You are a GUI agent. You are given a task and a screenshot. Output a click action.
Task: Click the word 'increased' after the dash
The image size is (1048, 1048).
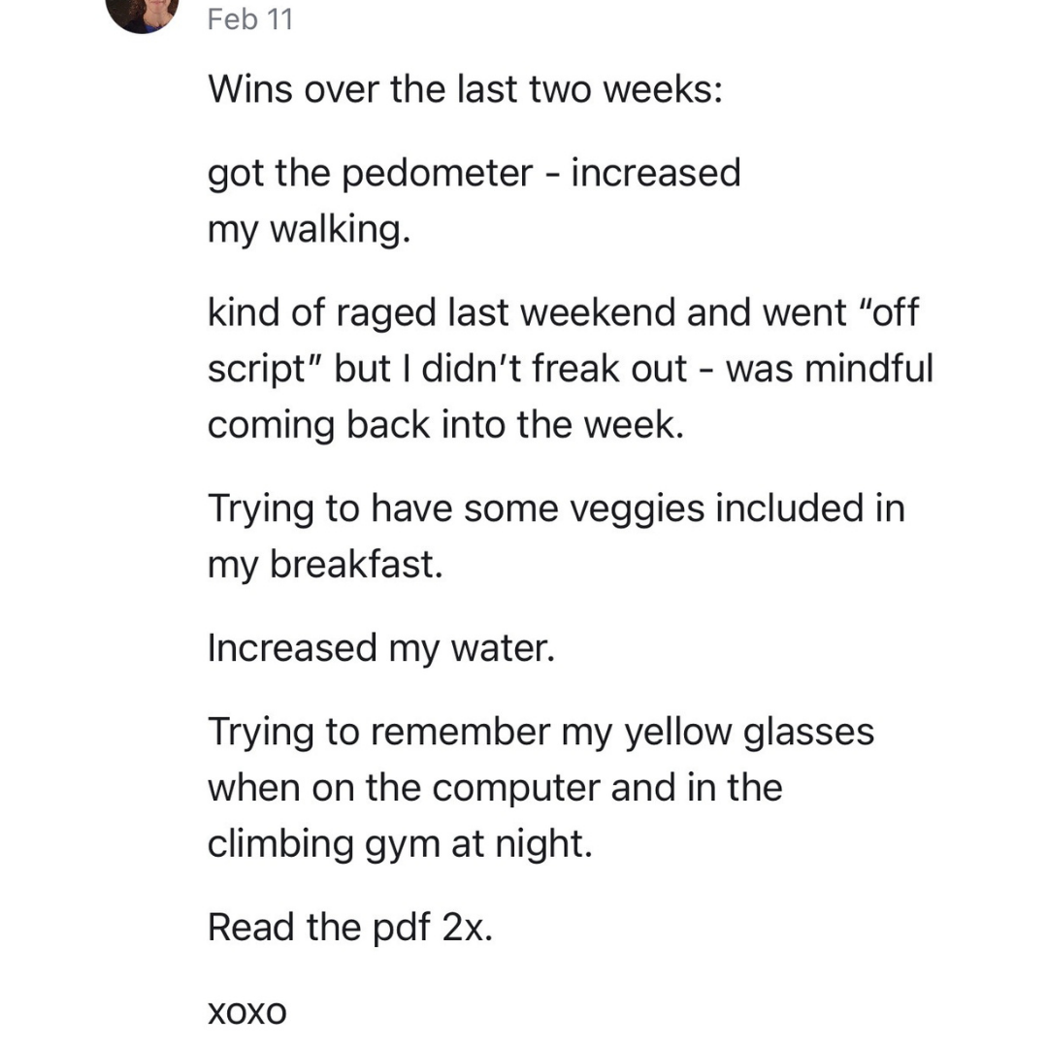(x=655, y=174)
